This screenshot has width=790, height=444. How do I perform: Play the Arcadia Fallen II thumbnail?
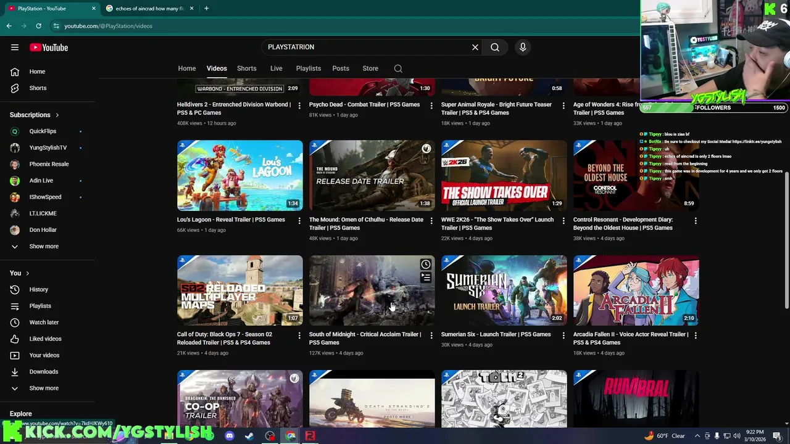[x=636, y=290]
